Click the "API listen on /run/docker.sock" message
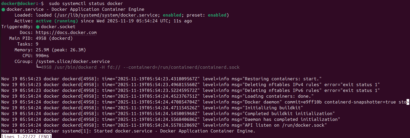Image resolution: width=410 pixels, height=138 pixels. pyautogui.click(x=286, y=125)
